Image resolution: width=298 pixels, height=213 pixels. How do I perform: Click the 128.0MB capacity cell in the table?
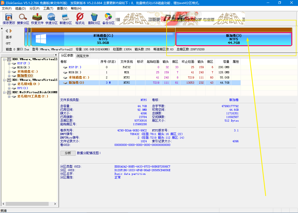point(224,73)
